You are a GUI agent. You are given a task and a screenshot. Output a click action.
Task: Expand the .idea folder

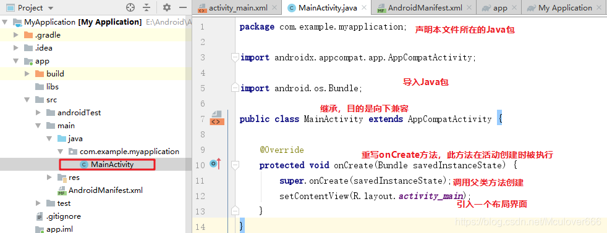(16, 48)
